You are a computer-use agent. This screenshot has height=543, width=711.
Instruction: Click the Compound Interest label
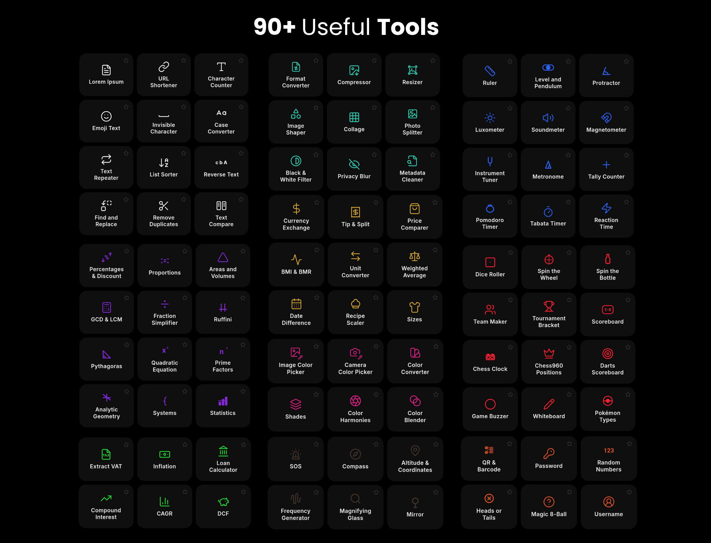coord(106,514)
